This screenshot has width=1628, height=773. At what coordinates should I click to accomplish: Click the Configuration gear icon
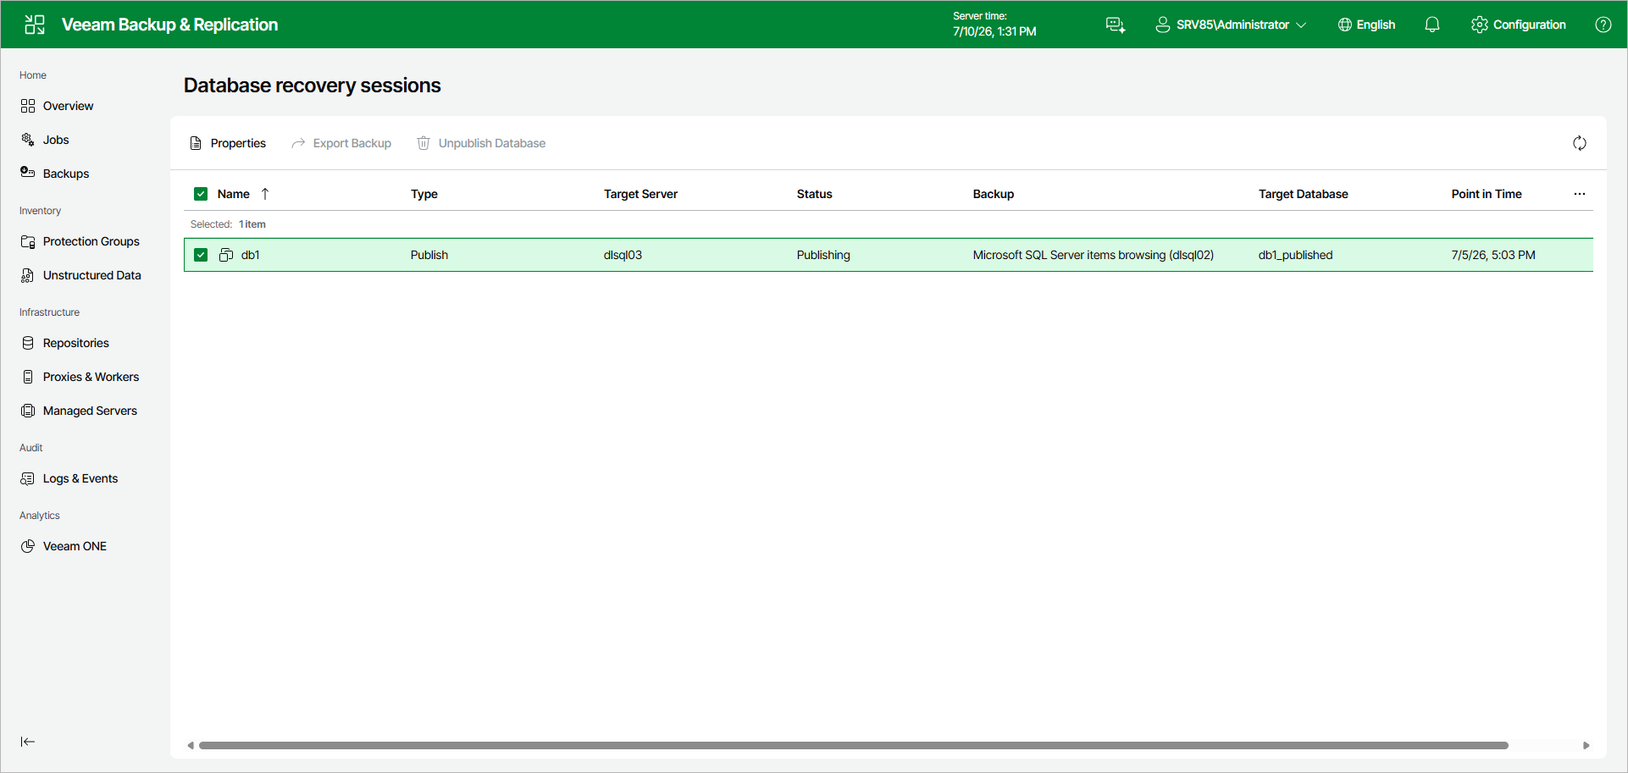click(1480, 25)
